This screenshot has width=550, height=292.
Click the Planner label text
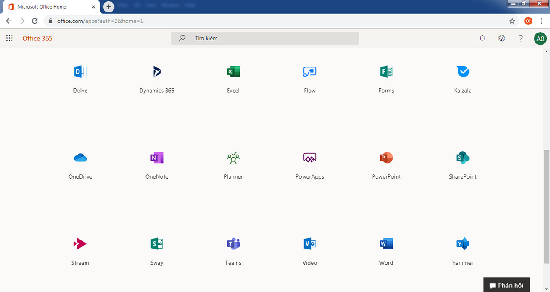[233, 176]
